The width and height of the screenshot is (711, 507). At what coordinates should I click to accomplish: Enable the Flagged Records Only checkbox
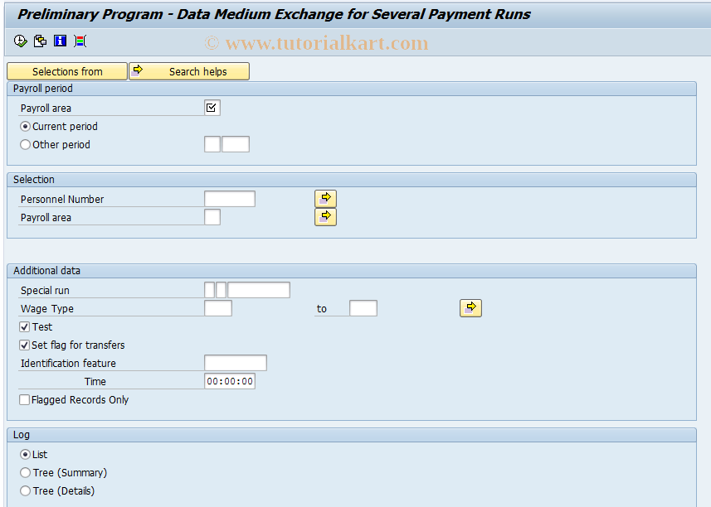[x=25, y=399]
